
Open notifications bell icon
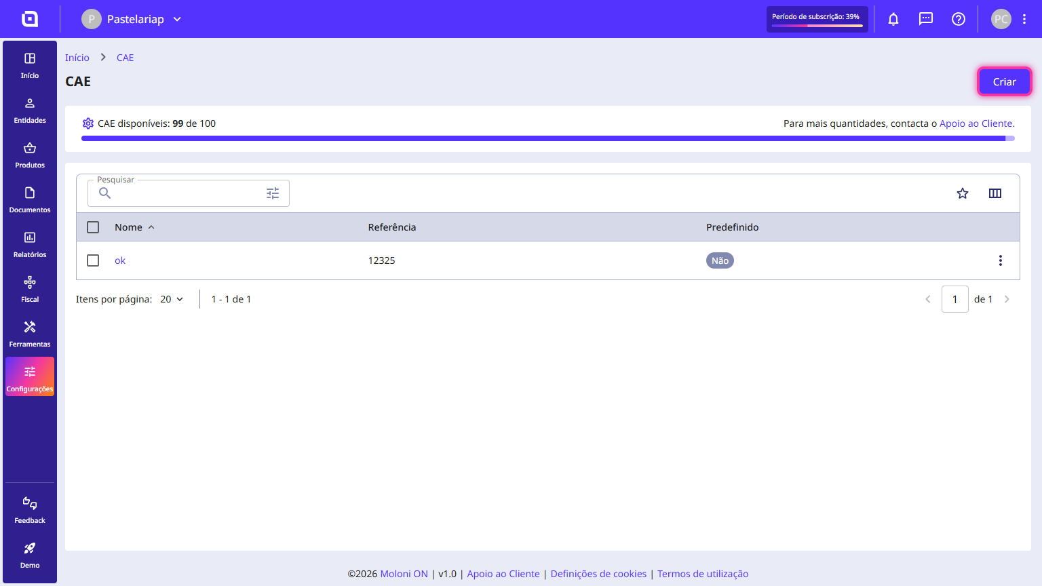893,19
